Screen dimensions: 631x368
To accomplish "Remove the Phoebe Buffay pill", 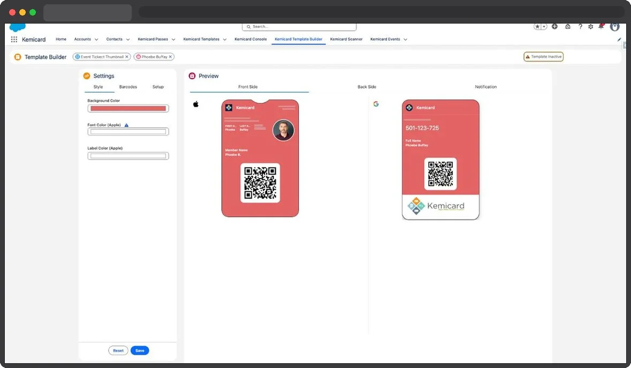I will [170, 57].
